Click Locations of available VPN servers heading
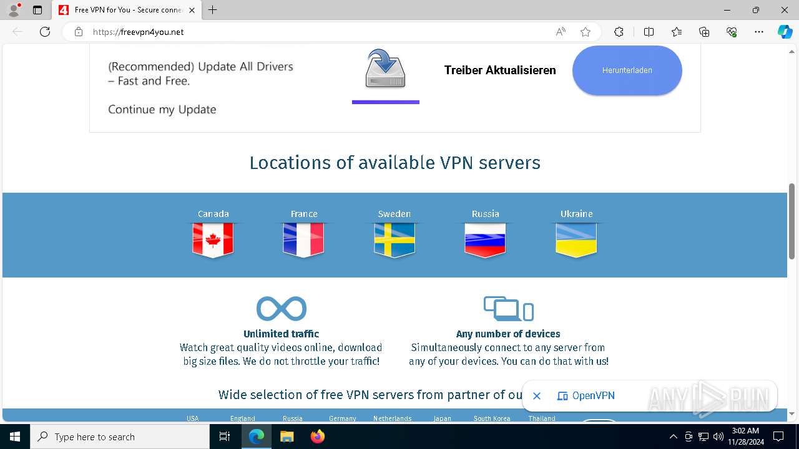 pos(395,163)
